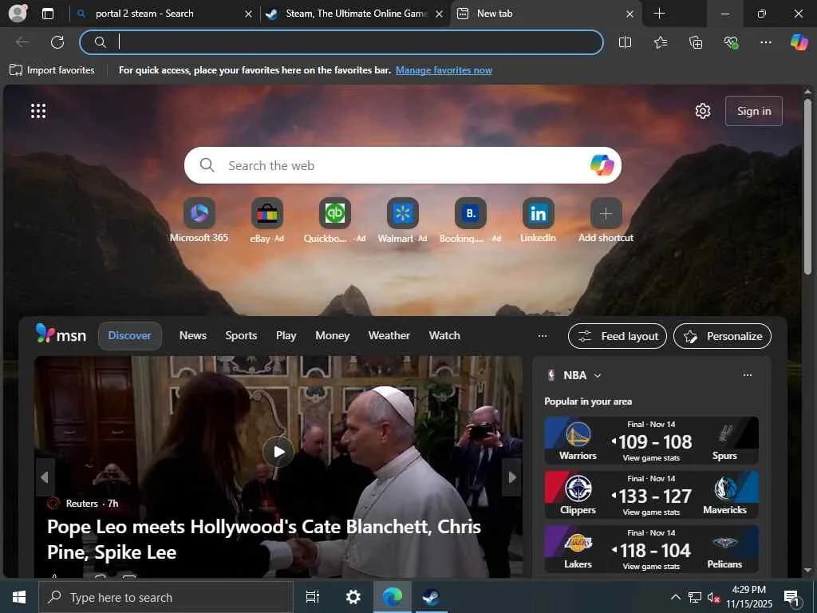This screenshot has height=613, width=817.
Task: Open a new browser tab
Action: 659,14
